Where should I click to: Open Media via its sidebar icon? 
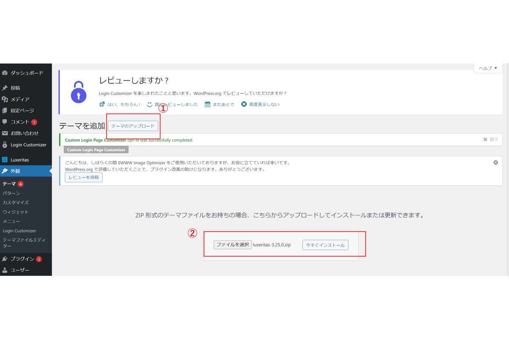pos(5,99)
